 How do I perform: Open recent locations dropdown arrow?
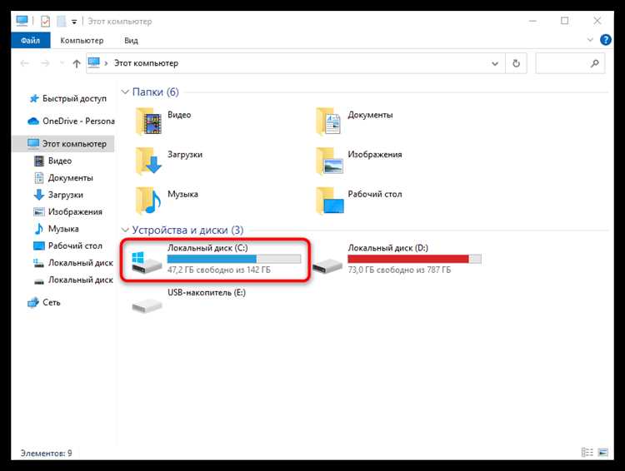point(62,63)
